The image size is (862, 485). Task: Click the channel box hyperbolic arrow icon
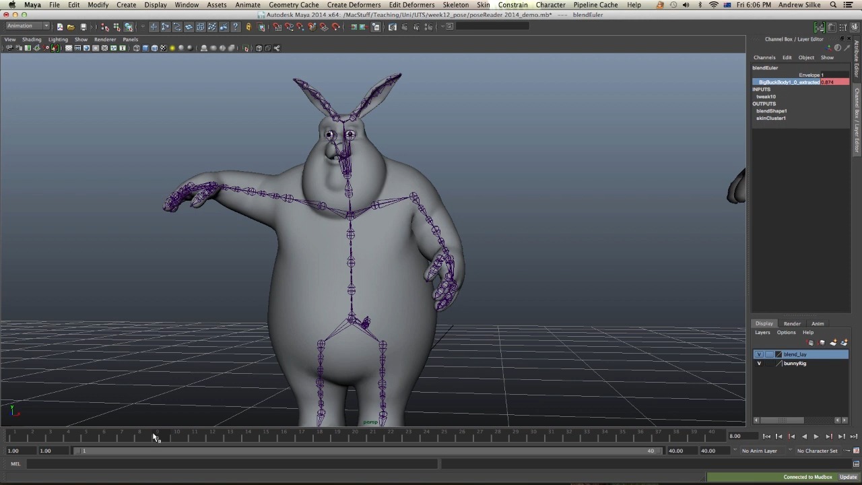click(847, 48)
